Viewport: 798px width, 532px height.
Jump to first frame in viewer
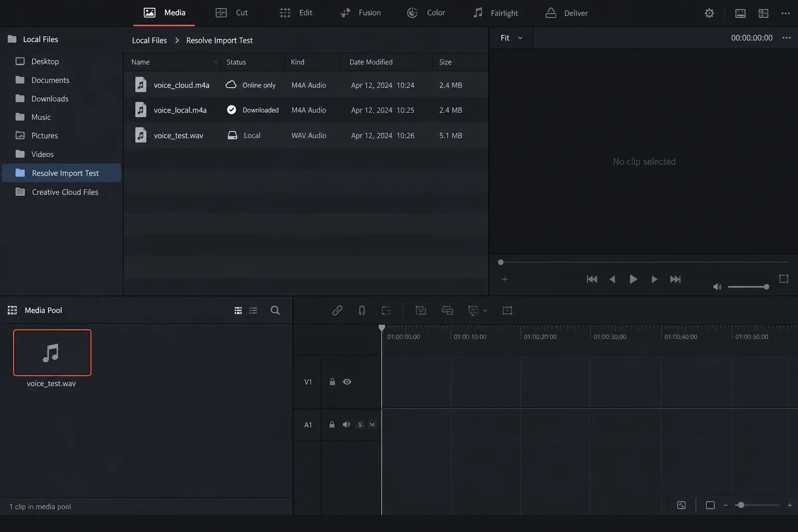point(592,279)
